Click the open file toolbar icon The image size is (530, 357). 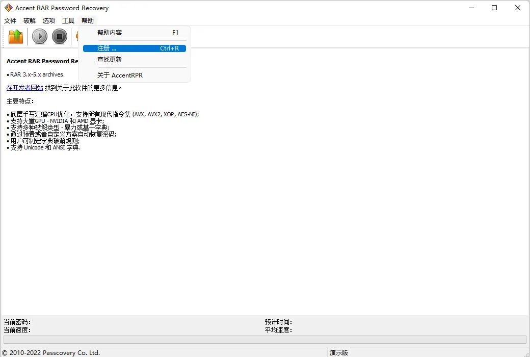click(x=16, y=37)
